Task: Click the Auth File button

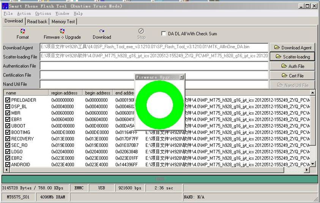Action: [292, 66]
